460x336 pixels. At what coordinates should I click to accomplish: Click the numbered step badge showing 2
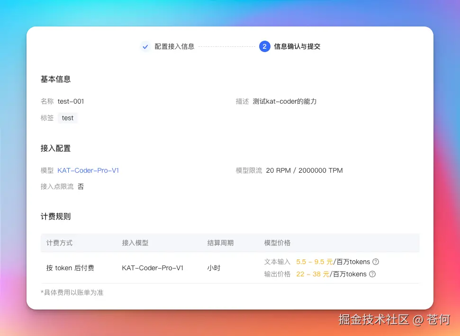coord(265,46)
